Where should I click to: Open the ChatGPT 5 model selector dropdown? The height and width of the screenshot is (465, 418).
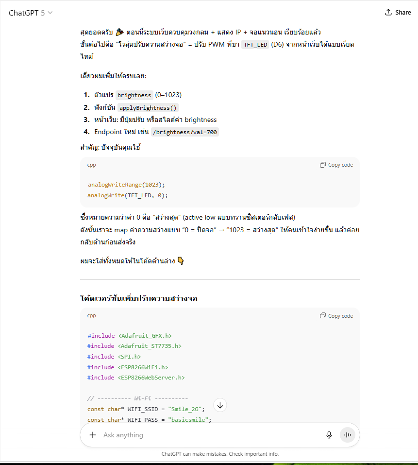coord(31,13)
